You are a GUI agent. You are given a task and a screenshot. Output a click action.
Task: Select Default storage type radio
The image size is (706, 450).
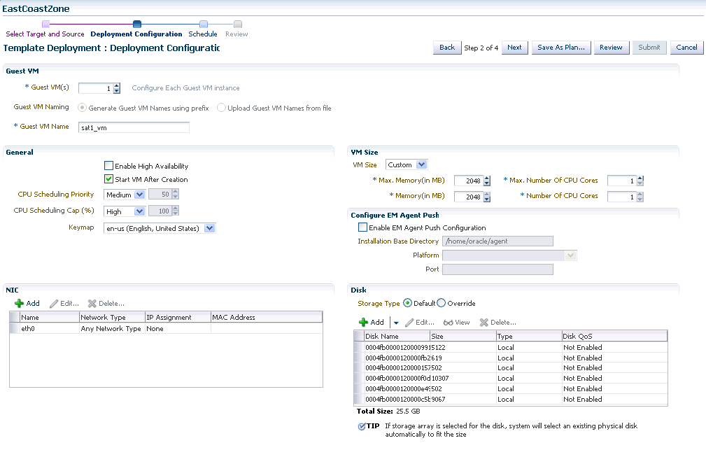[x=407, y=303]
